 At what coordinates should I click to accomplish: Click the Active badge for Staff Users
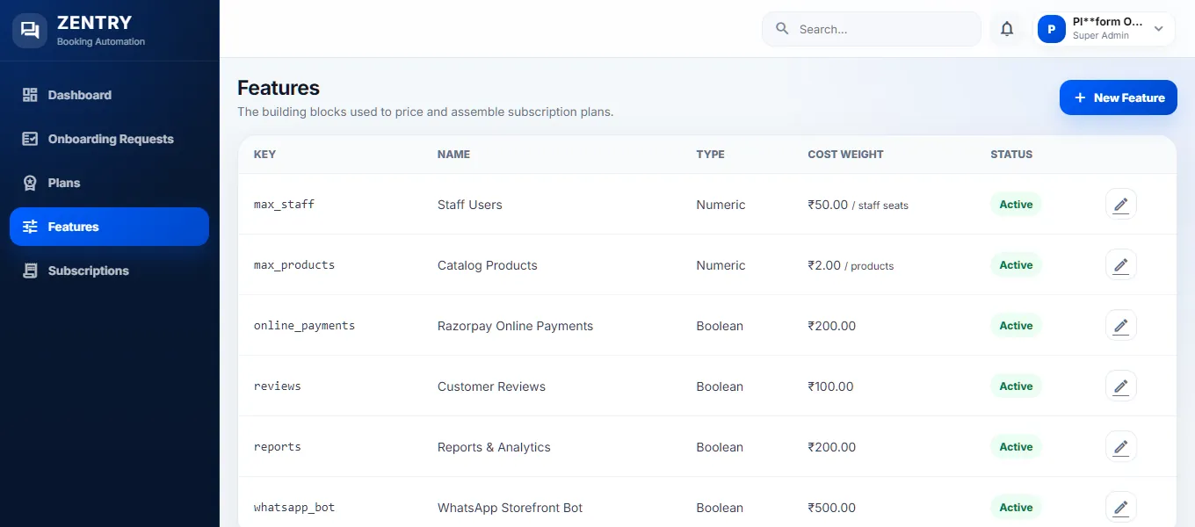point(1016,204)
